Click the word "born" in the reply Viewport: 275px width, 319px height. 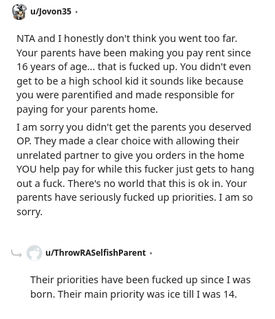point(42,294)
